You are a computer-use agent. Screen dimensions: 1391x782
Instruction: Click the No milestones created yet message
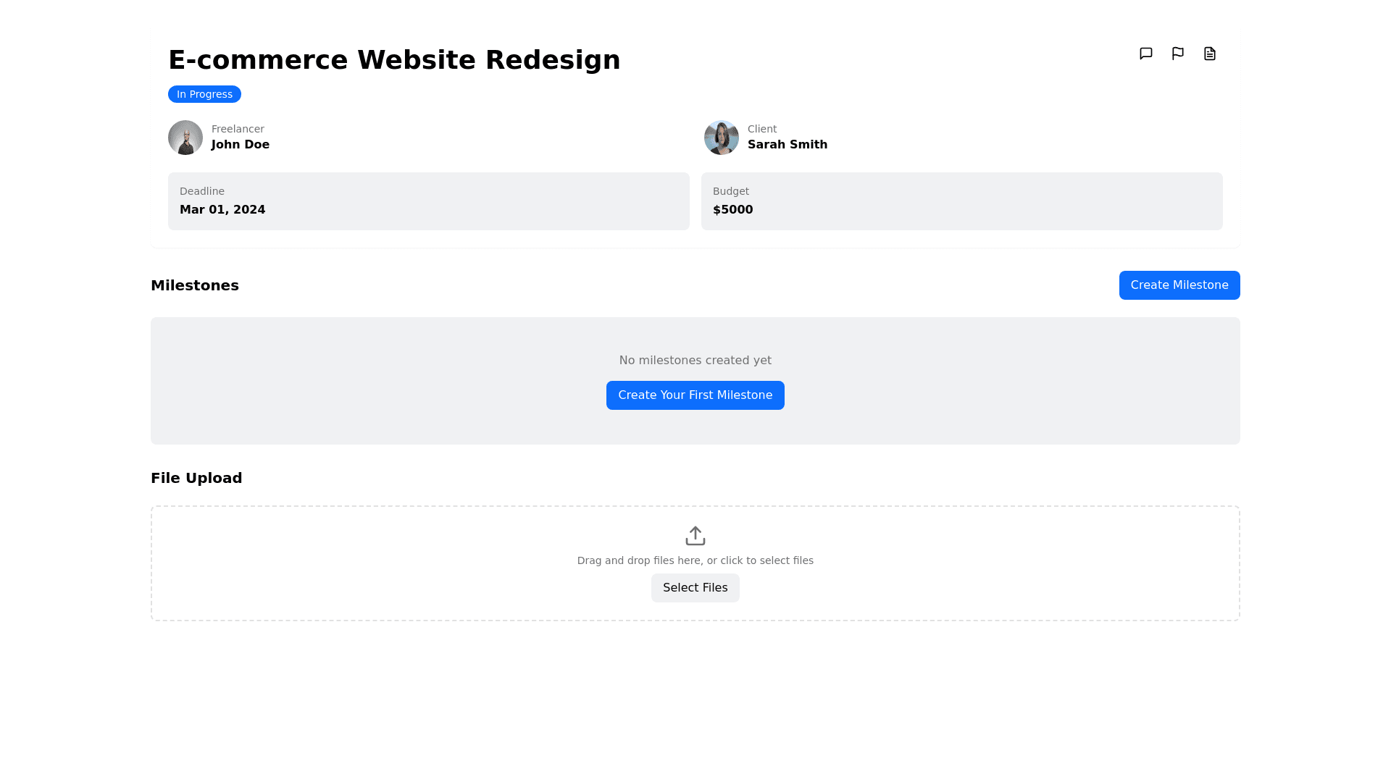695,361
